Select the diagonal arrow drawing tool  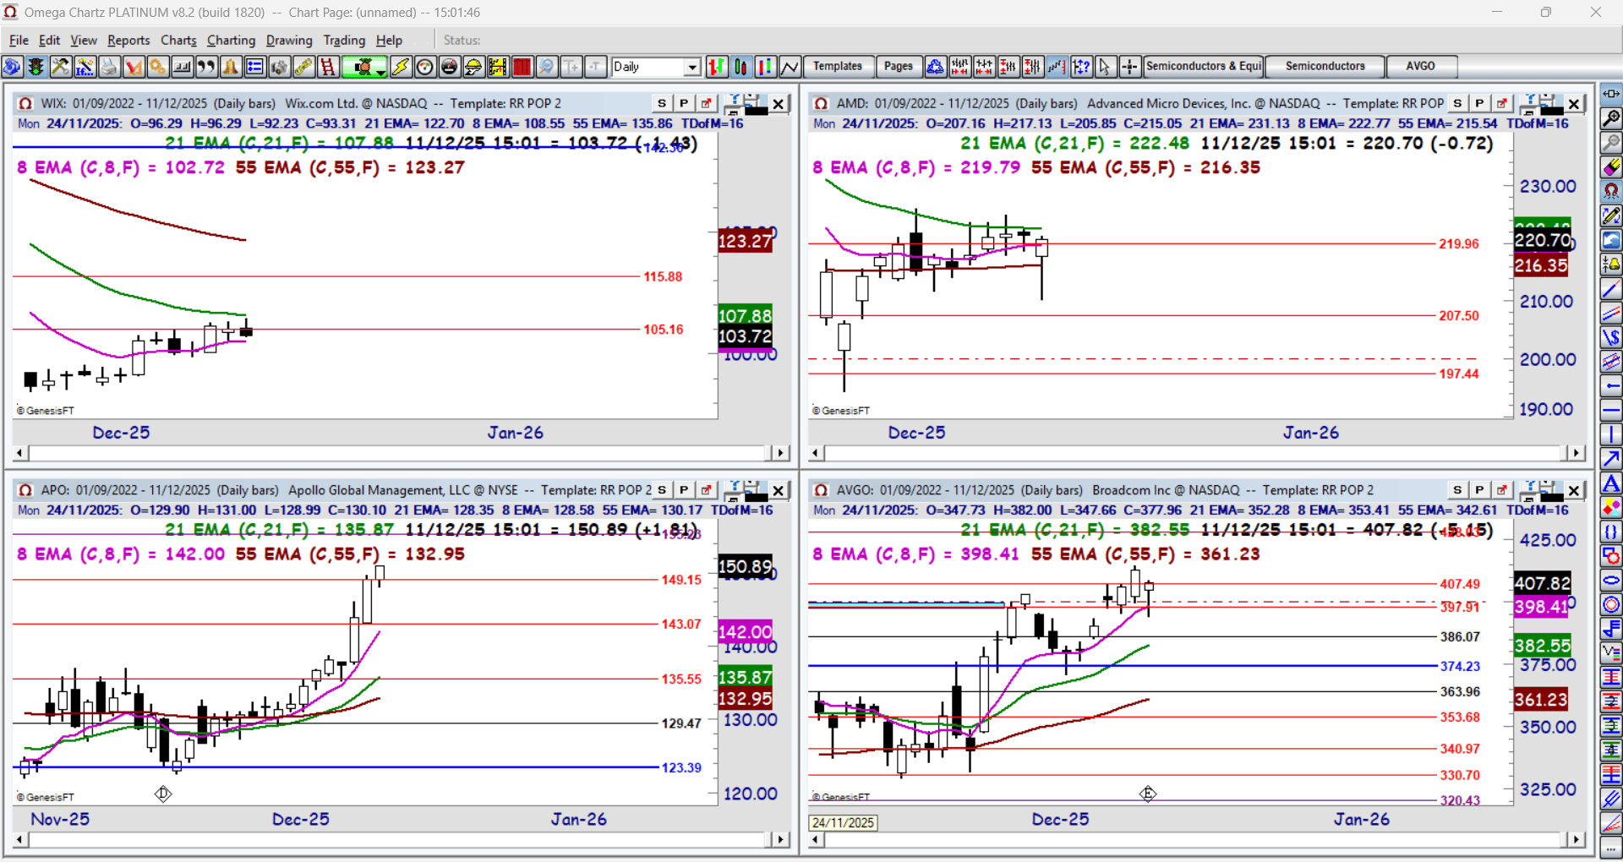[1611, 459]
